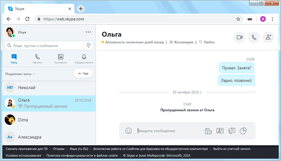
Task: Open a new browser tab
Action: coord(81,8)
